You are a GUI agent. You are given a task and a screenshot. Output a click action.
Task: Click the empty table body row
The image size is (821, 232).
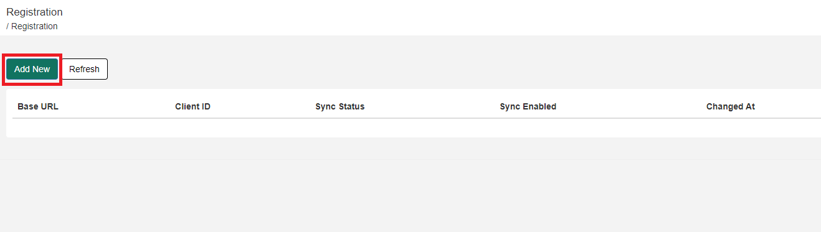coord(417,128)
